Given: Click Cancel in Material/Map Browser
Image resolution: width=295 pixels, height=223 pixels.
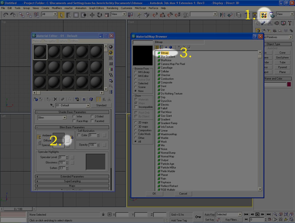Looking at the screenshot, I should pyautogui.click(x=183, y=194).
